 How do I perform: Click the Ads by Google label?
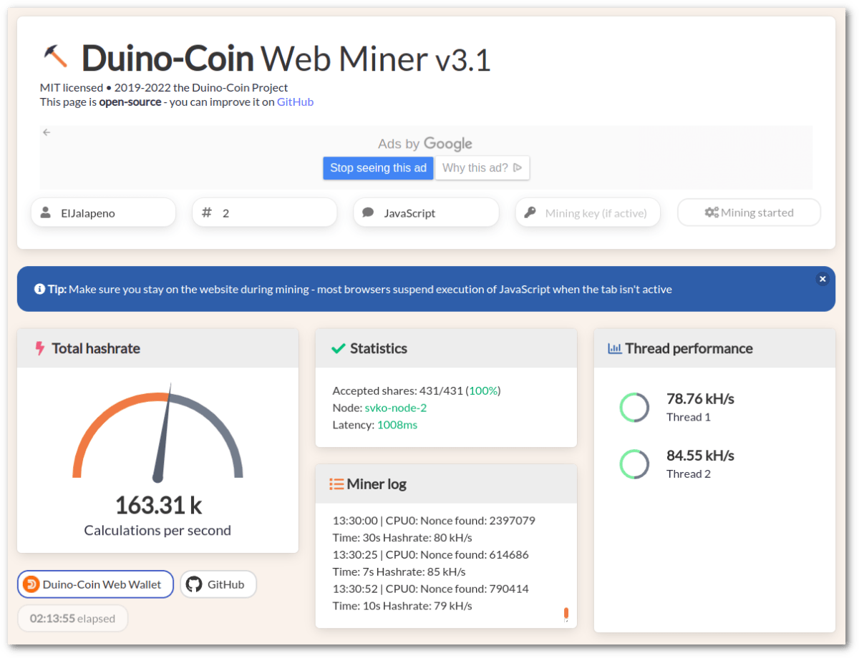425,144
